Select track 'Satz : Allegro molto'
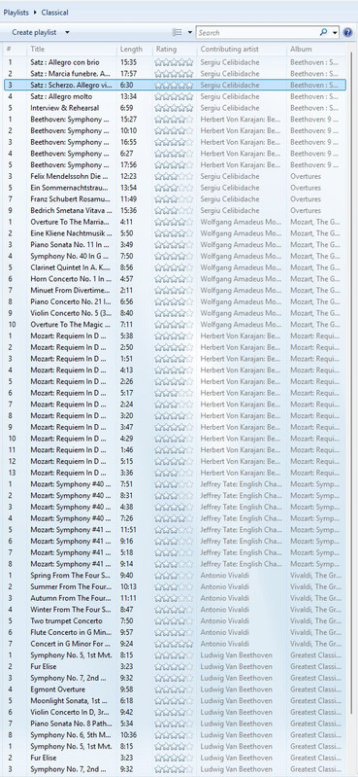 [x=175, y=96]
